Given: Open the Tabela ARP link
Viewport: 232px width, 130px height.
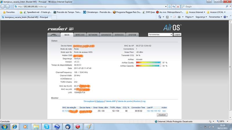Looking at the screenshot, I should [110, 101].
